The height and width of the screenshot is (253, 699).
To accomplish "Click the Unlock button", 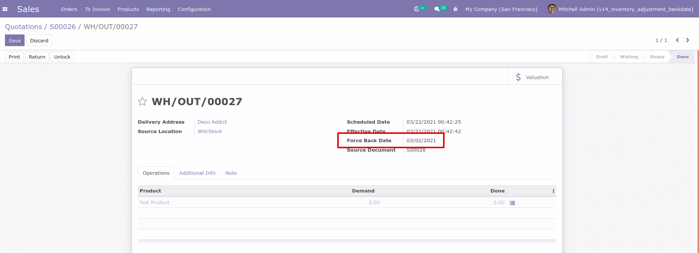I will coord(62,57).
